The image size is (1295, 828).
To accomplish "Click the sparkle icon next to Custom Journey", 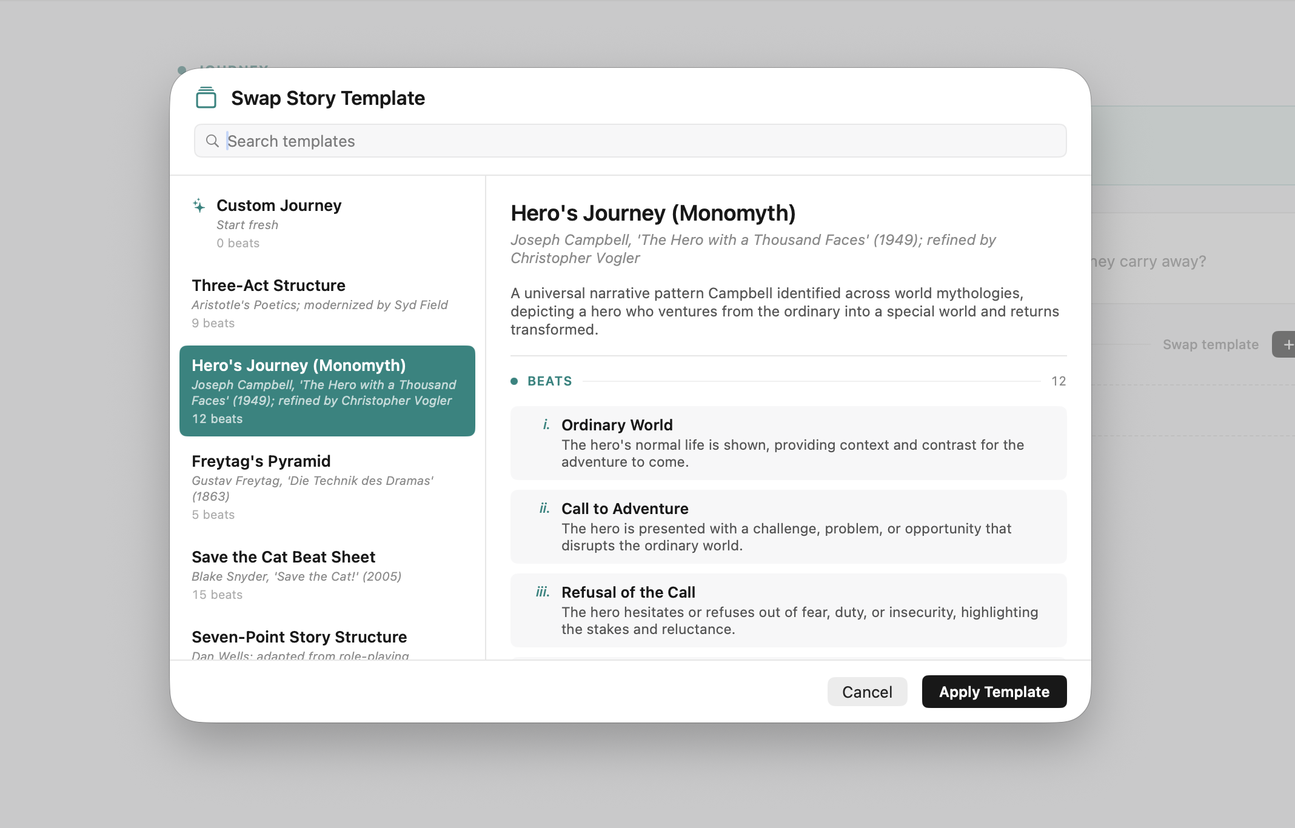I will point(199,205).
